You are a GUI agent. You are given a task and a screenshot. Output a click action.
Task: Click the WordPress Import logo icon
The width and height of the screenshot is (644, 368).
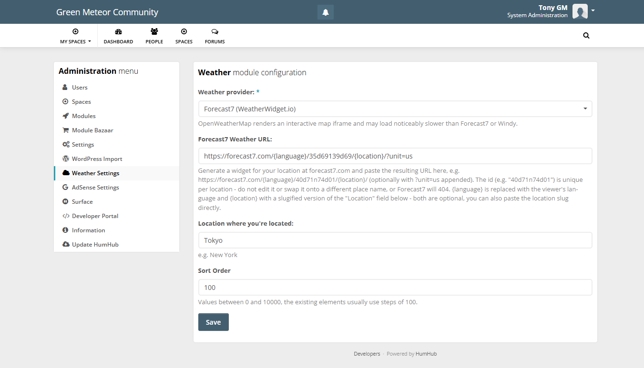click(65, 159)
